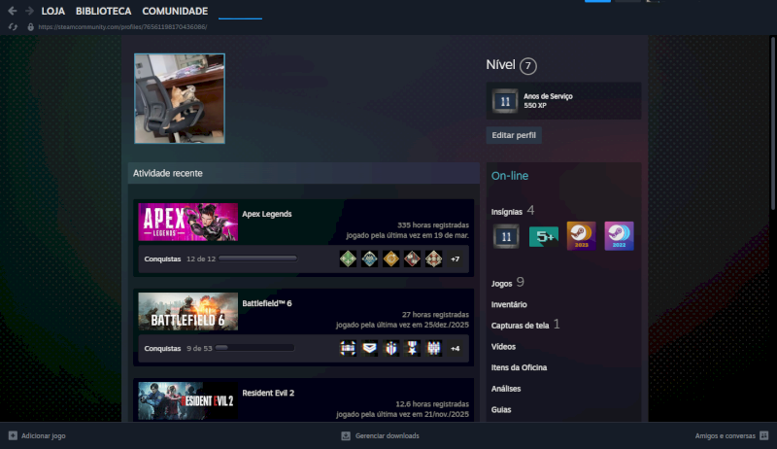777x449 pixels.
Task: Open the fourth Battlefield 6 achievement icon
Action: coord(412,348)
